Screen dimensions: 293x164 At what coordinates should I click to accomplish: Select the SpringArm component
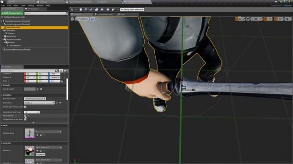(11, 31)
